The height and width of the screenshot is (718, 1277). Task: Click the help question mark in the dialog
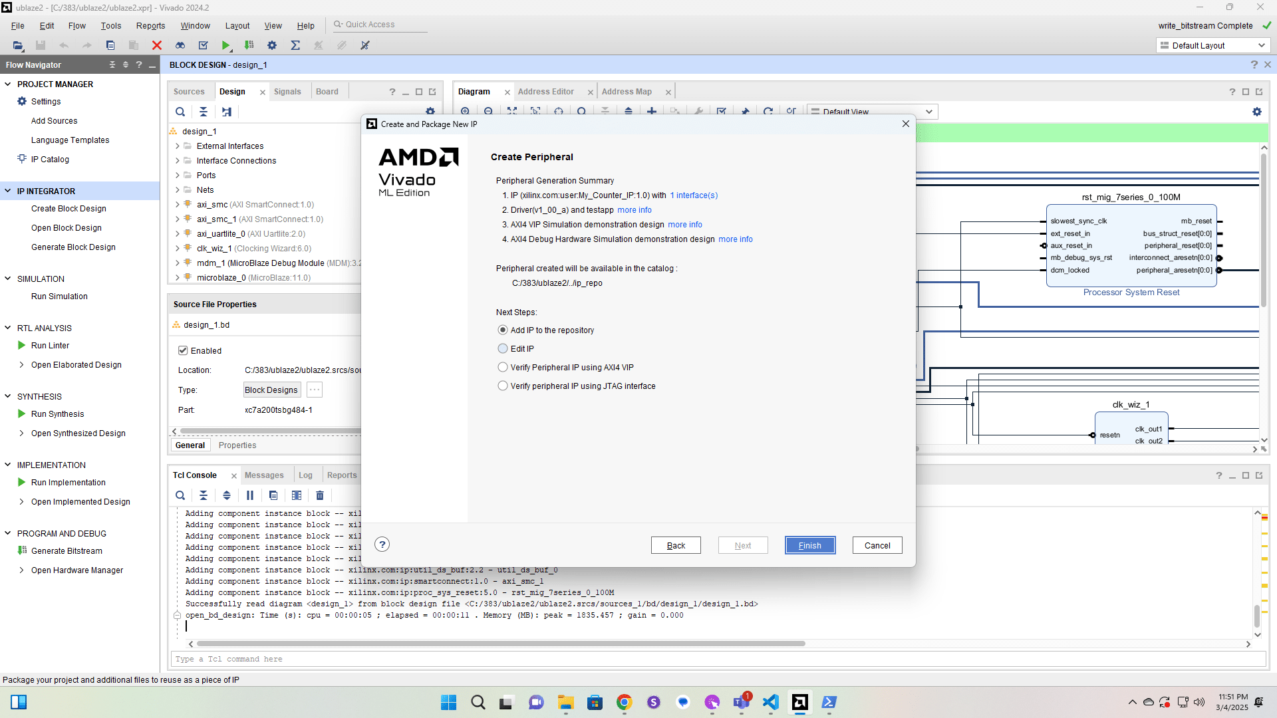(382, 544)
